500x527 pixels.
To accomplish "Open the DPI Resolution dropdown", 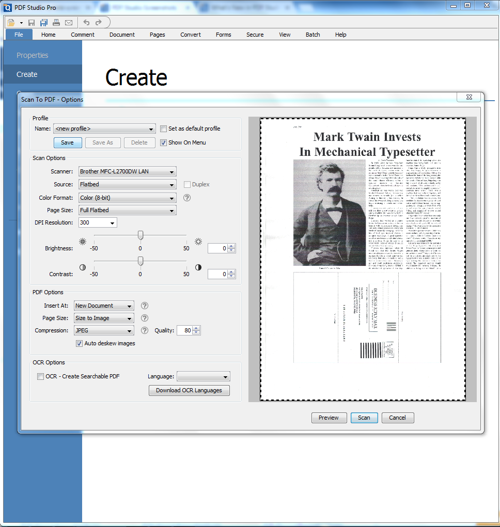I will point(98,222).
